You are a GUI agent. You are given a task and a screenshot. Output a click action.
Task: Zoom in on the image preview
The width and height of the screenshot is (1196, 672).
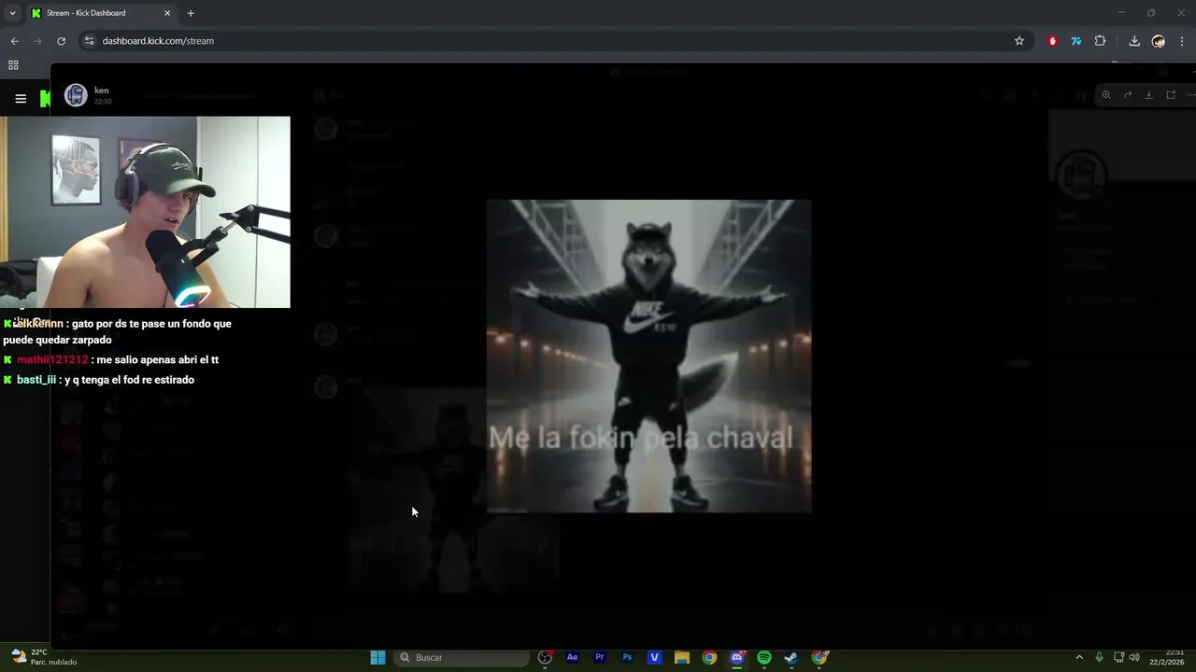(x=1106, y=95)
